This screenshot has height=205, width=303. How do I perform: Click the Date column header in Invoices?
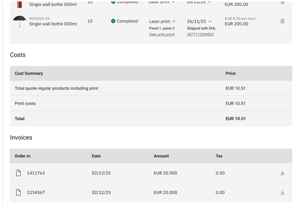(96, 156)
